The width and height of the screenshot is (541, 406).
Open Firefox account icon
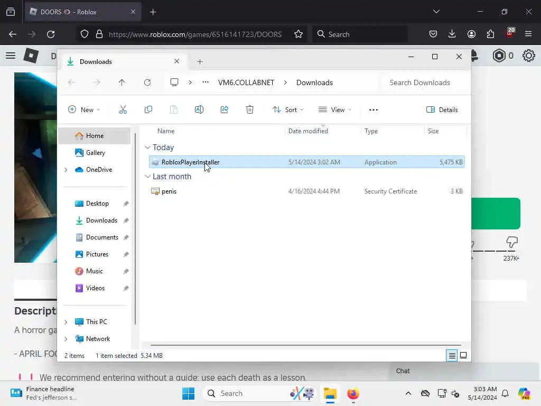(471, 34)
